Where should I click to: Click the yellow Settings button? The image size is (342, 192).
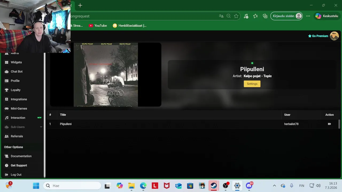(252, 84)
